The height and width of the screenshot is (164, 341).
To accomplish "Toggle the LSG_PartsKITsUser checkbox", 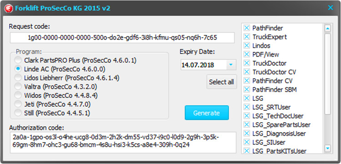I will (x=246, y=150).
